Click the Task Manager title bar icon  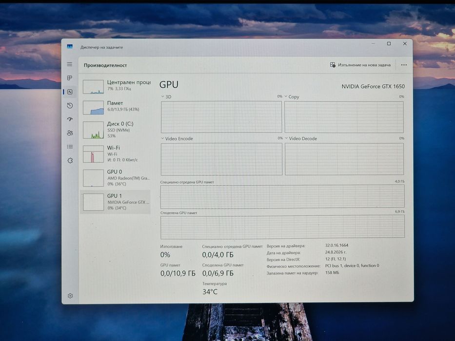70,46
